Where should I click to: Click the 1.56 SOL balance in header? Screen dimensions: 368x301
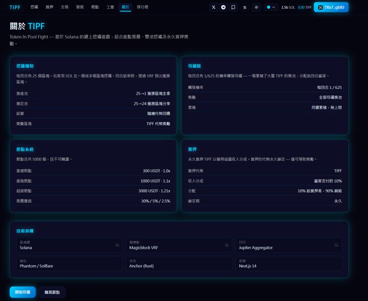tap(288, 7)
